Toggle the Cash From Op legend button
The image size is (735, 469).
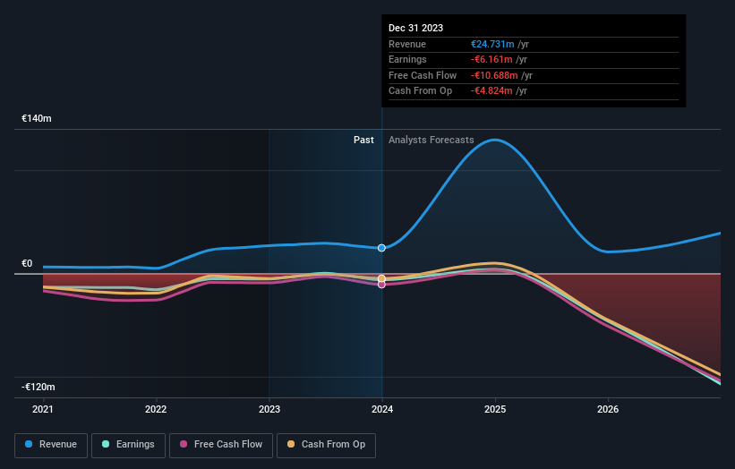pos(326,445)
